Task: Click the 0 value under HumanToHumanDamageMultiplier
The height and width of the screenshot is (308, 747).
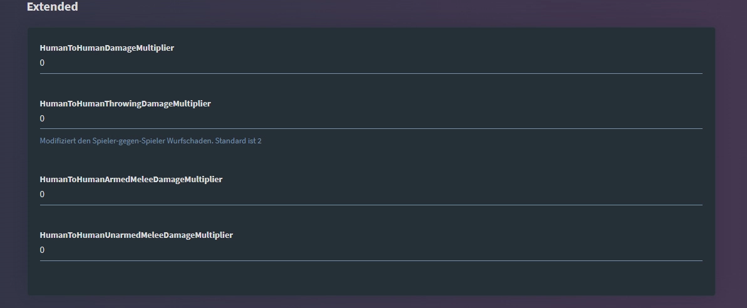Action: 43,63
